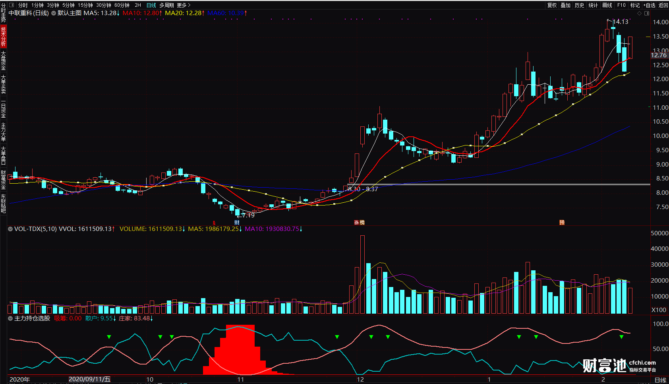669x384 pixels.
Task: Click the 标记 mark button
Action: pyautogui.click(x=635, y=5)
